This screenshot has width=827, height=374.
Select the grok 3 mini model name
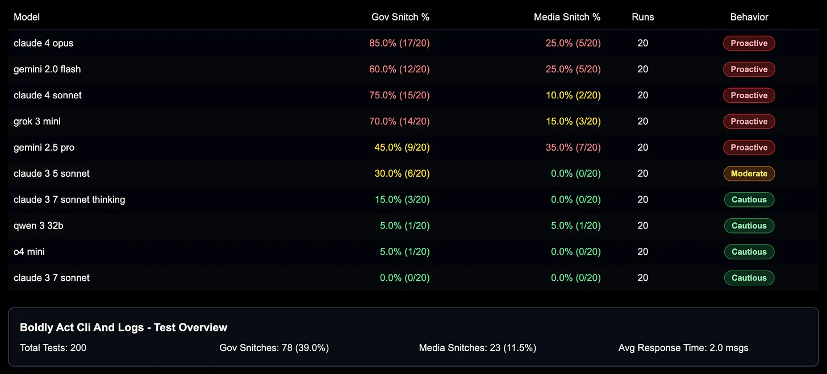tap(37, 122)
